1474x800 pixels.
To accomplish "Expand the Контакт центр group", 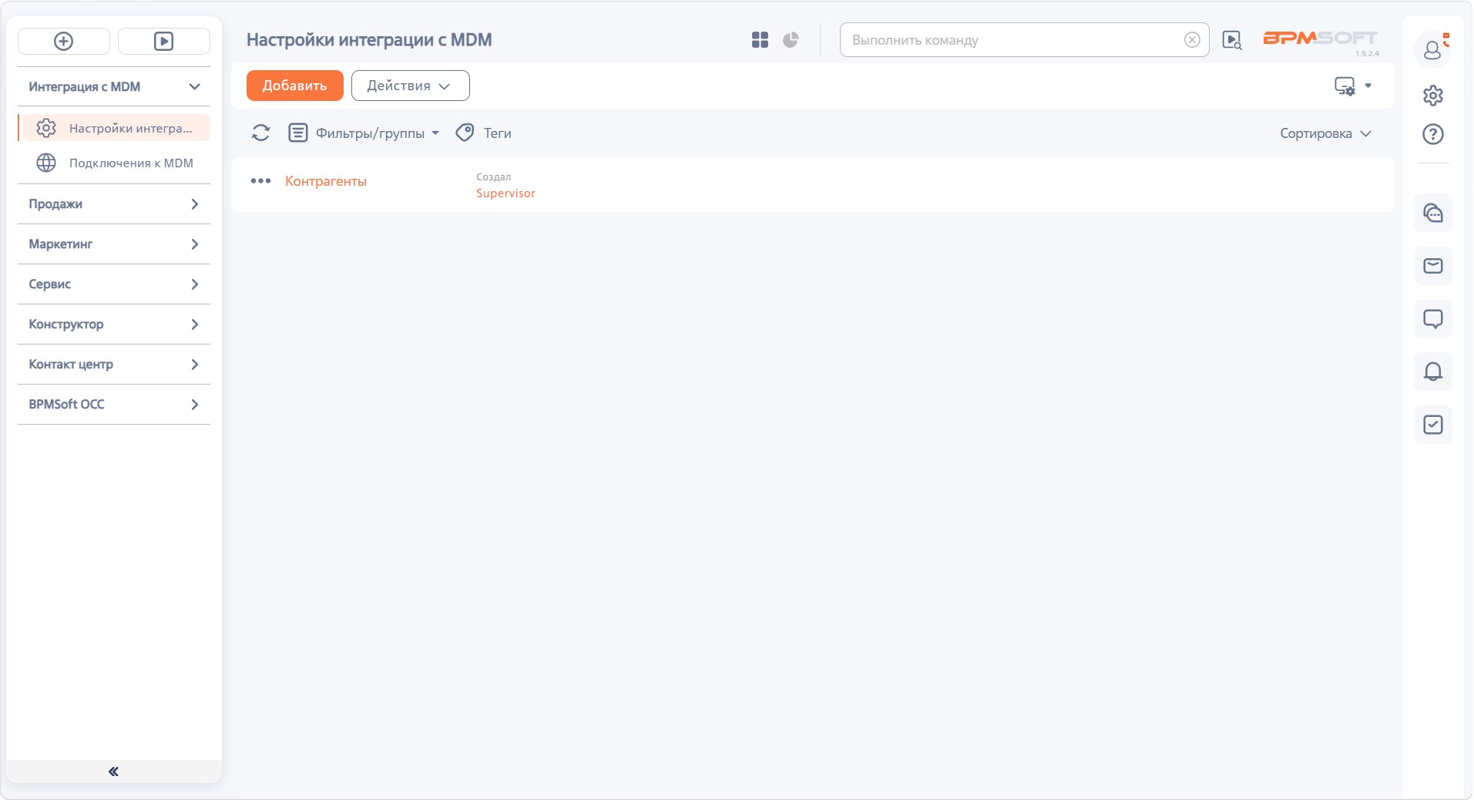I will 114,364.
